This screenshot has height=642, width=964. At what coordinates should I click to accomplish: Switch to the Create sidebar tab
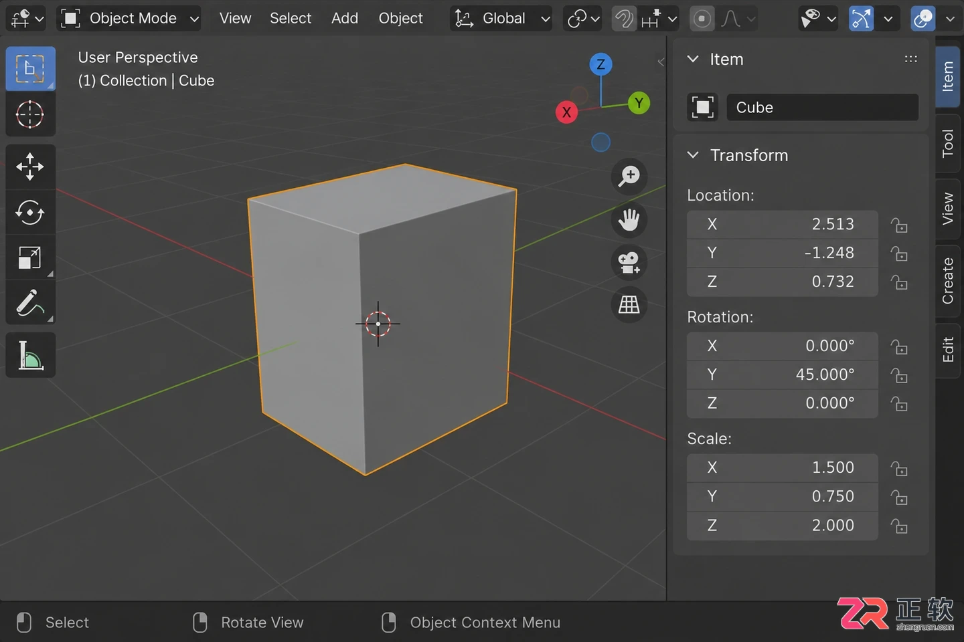[948, 280]
